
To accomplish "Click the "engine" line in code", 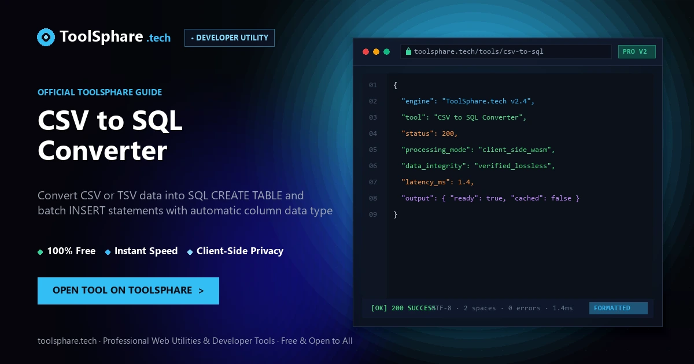I will pos(468,101).
